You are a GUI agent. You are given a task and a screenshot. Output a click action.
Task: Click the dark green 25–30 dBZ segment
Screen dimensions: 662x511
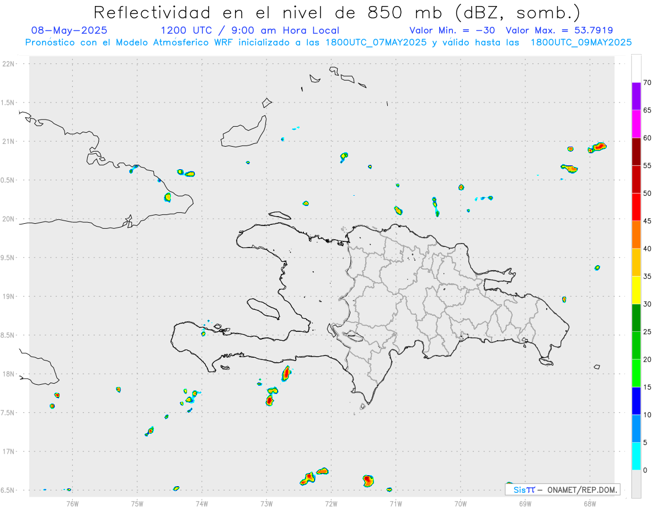tap(636, 318)
